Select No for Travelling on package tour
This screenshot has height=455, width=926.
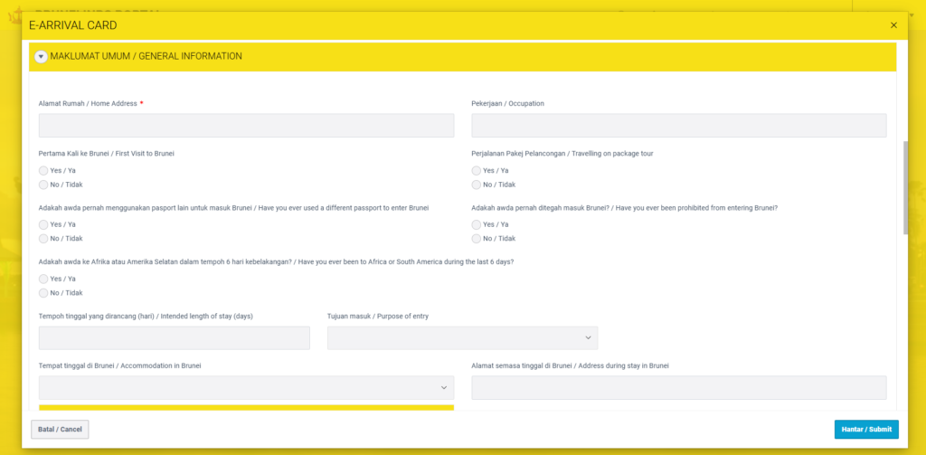pos(477,185)
